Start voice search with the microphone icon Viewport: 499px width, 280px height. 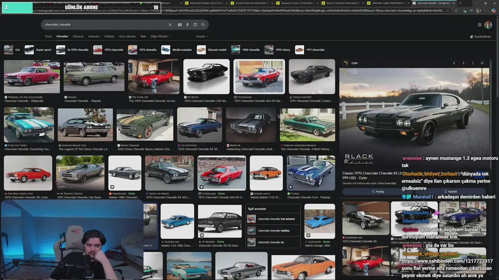[188, 24]
